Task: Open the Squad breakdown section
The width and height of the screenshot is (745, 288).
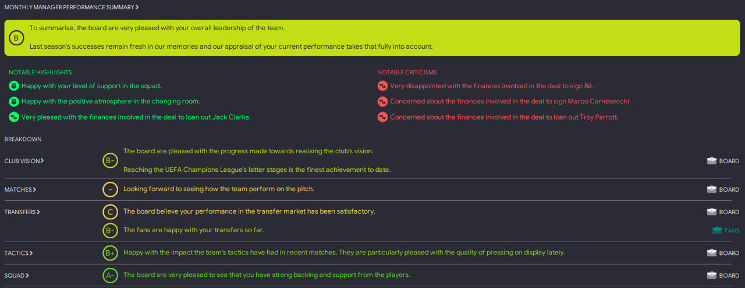Action: click(x=17, y=276)
